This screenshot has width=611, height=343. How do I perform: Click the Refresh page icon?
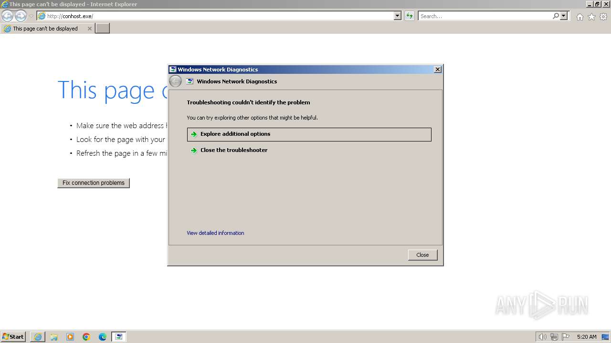click(409, 16)
